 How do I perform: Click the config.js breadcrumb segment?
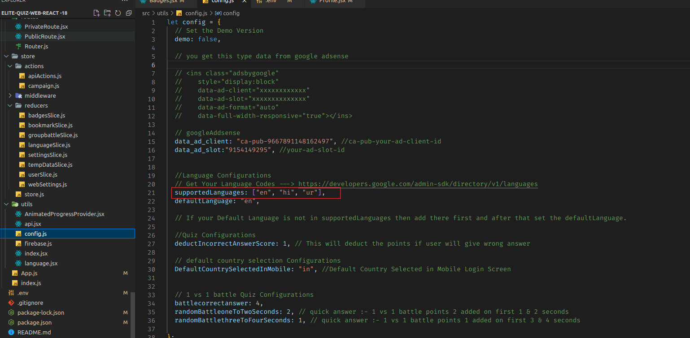click(197, 13)
